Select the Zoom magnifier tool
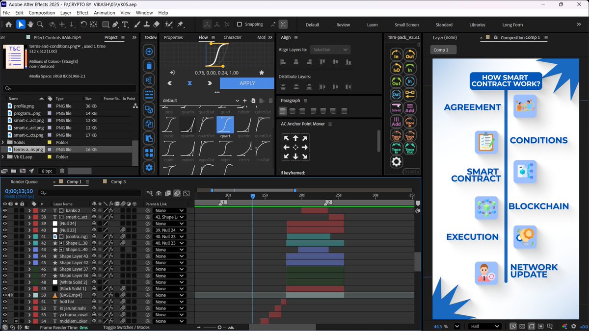Viewport: 589px width, 331px height. point(40,25)
